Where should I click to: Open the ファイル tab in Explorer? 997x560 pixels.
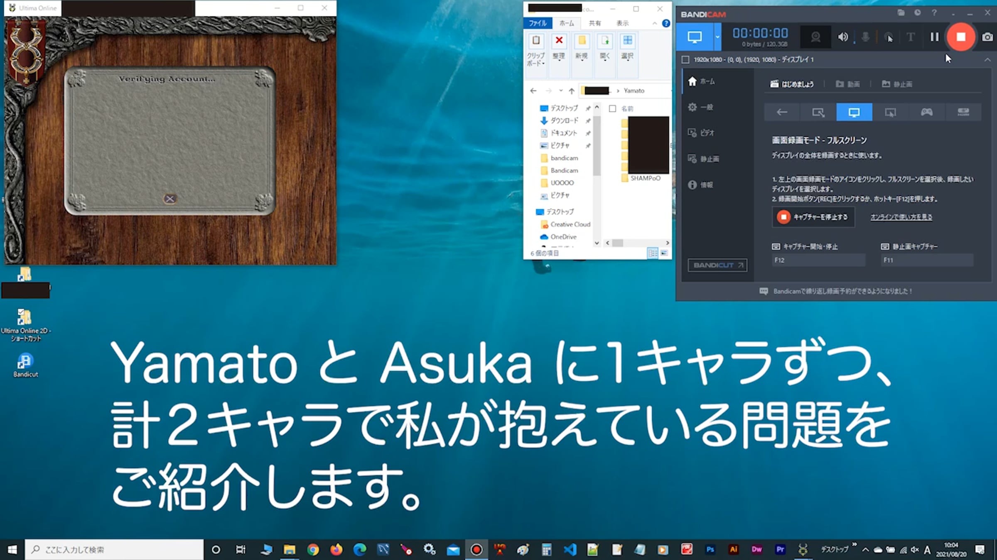coord(538,23)
